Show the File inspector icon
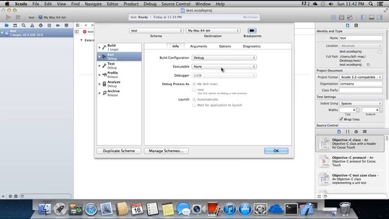 coord(348,26)
